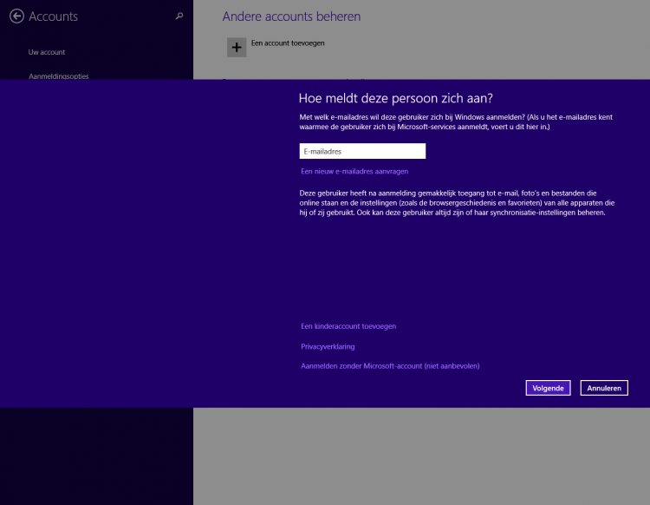Click the Volgende button
650x505 pixels.
pyautogui.click(x=548, y=388)
